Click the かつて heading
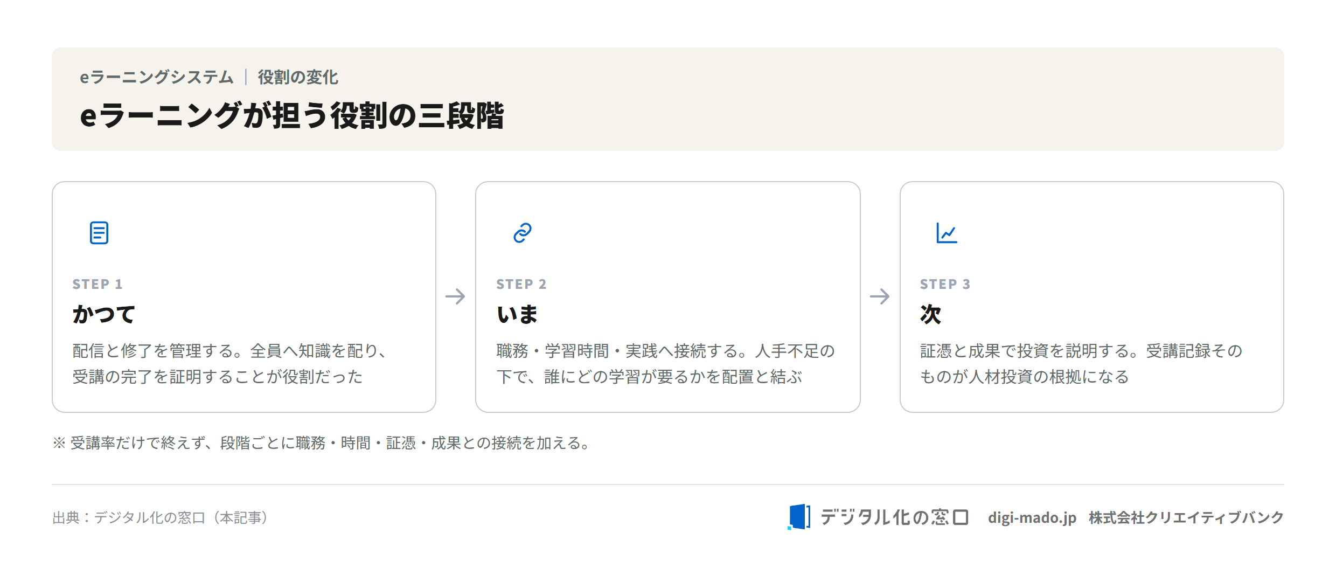 tap(104, 314)
